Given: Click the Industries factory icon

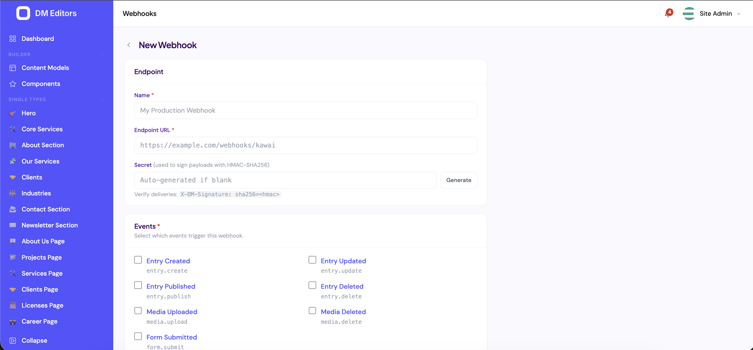Looking at the screenshot, I should (13, 193).
